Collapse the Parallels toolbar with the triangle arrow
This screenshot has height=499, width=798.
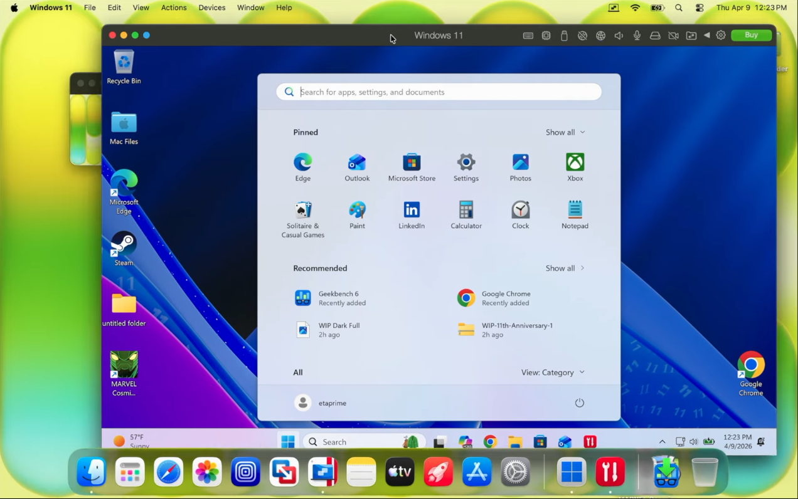click(706, 36)
